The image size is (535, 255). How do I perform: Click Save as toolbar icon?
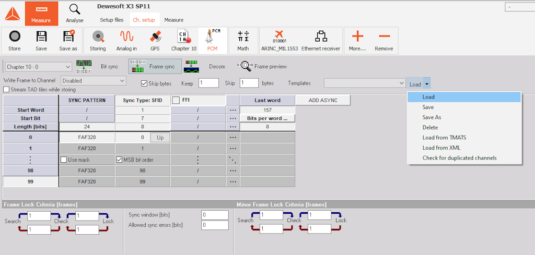click(x=68, y=40)
